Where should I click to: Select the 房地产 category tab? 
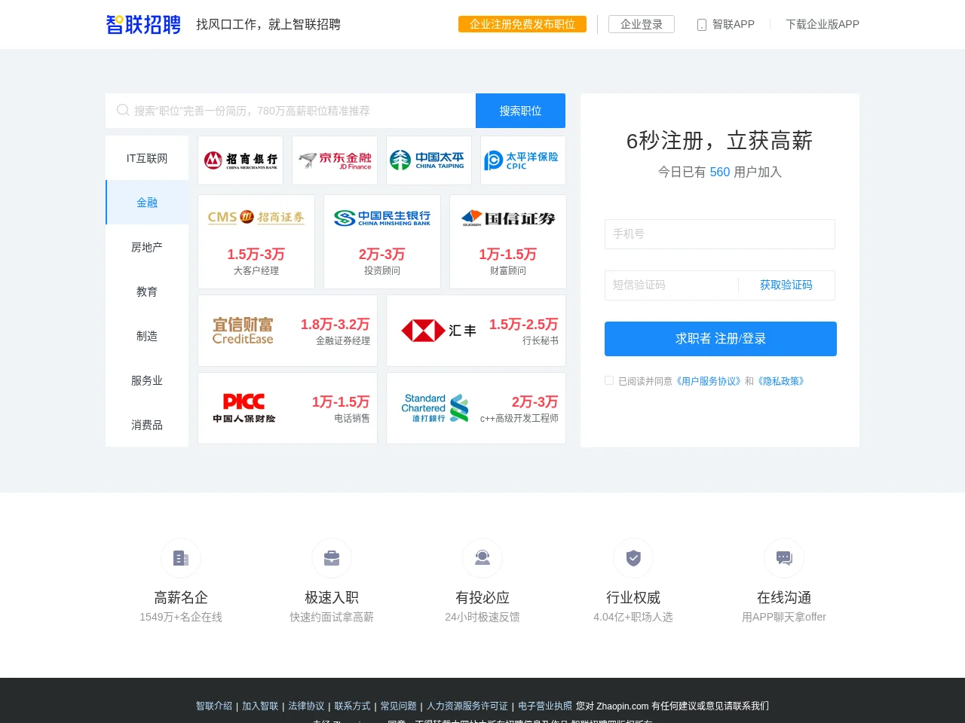click(147, 247)
